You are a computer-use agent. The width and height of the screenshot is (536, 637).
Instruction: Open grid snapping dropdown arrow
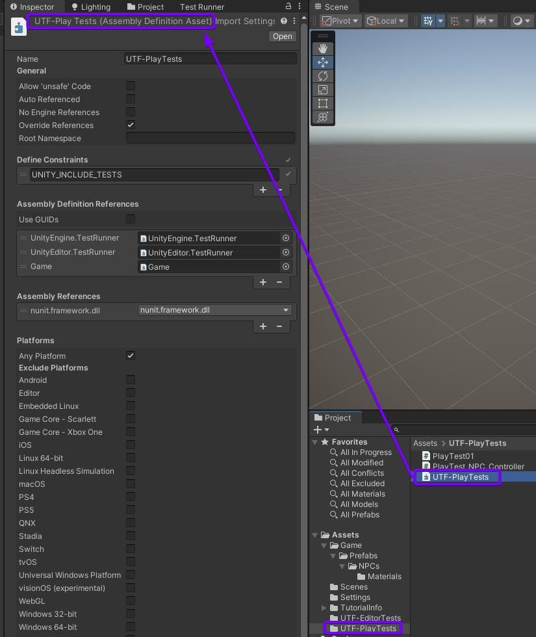click(x=440, y=21)
